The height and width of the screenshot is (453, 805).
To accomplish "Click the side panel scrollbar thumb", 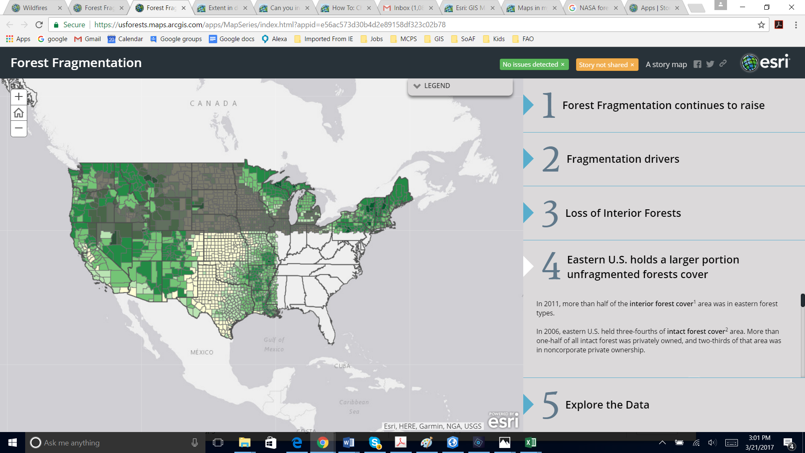I will click(x=802, y=300).
